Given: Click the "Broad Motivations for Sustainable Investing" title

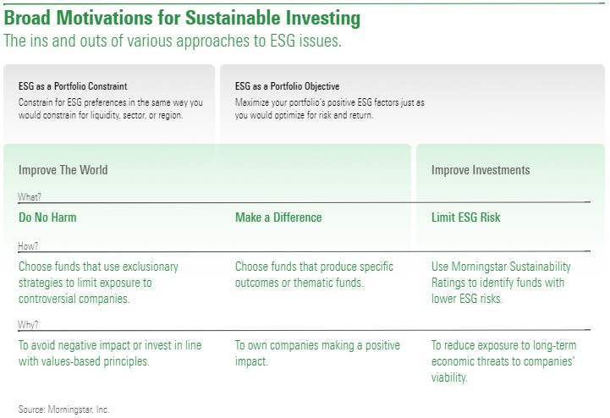Looking at the screenshot, I should pos(182,18).
